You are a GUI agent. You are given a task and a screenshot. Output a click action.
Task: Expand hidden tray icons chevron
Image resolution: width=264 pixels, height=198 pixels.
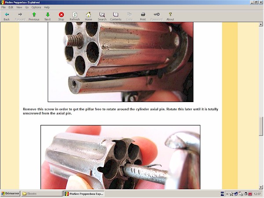click(227, 194)
